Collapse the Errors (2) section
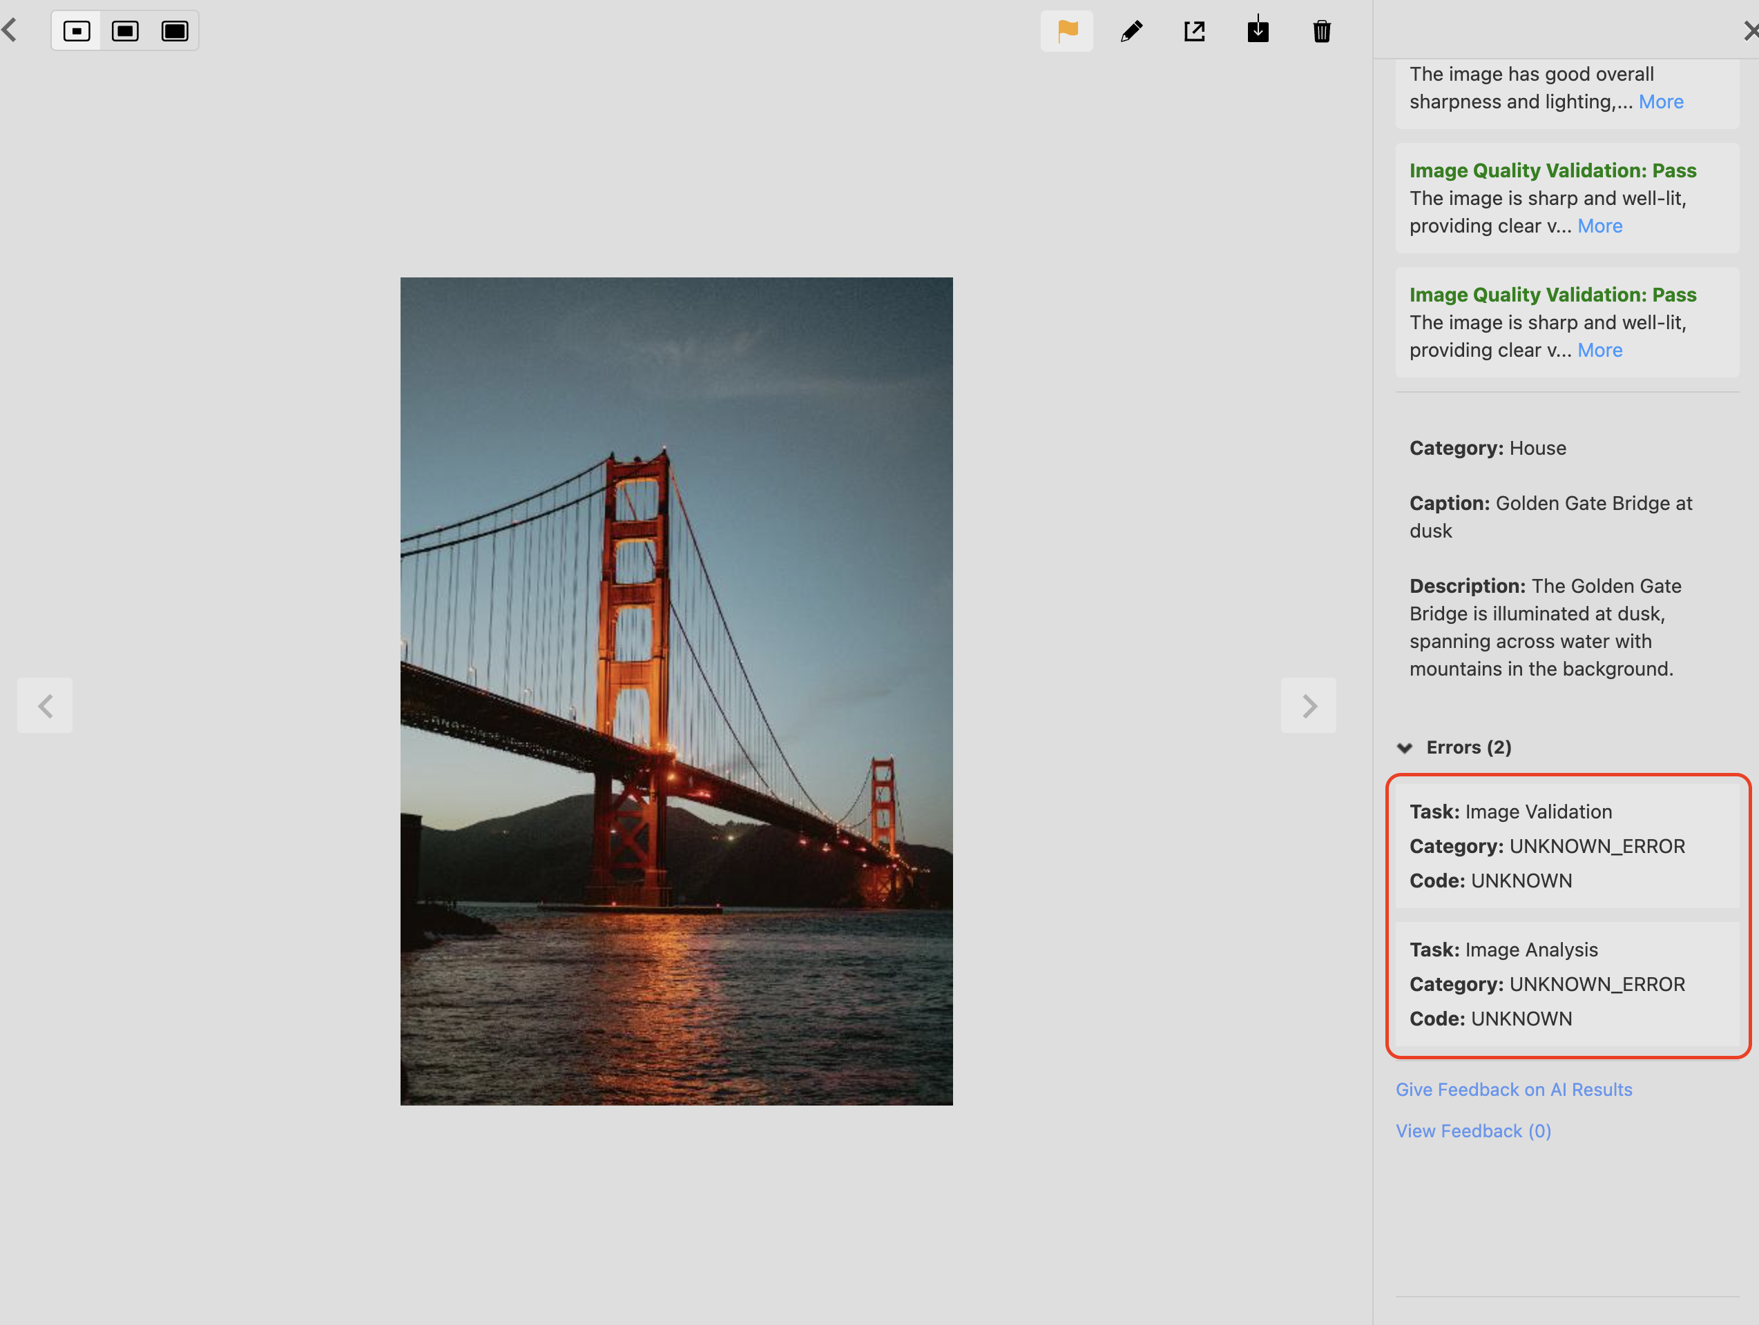The height and width of the screenshot is (1325, 1759). click(x=1405, y=748)
